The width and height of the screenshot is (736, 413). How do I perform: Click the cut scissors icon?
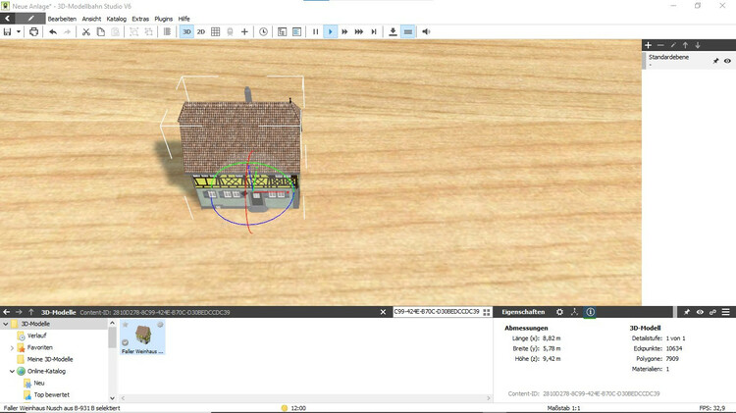(x=85, y=31)
